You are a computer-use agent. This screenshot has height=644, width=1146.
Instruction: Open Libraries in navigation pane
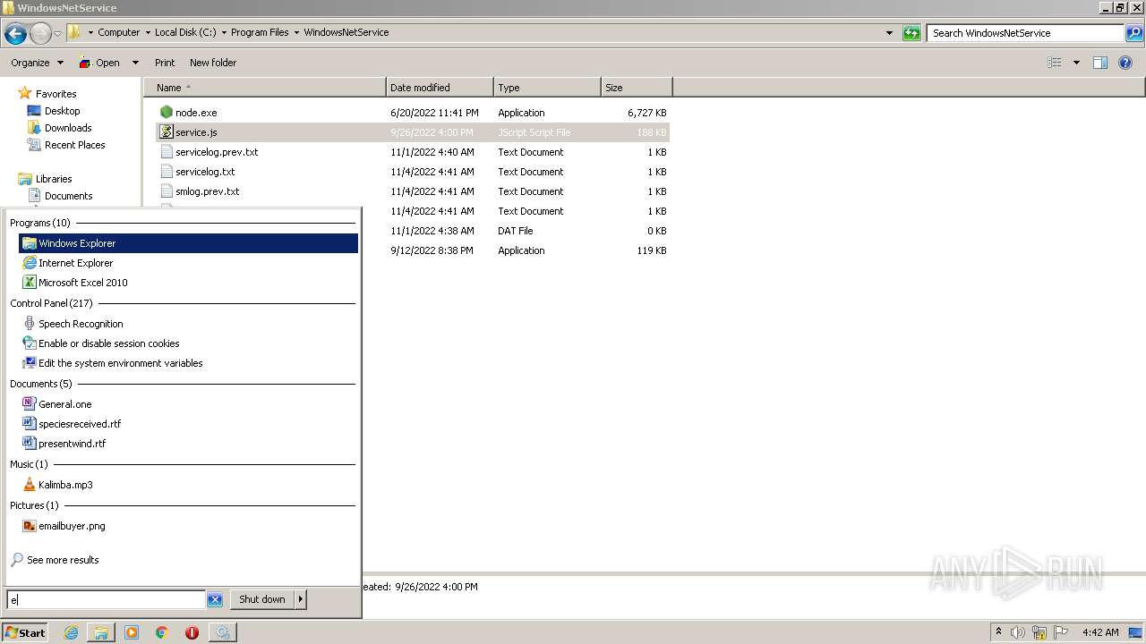click(x=54, y=179)
